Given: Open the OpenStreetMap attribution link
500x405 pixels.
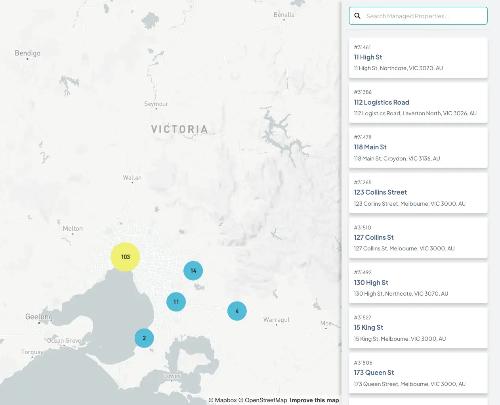Looking at the screenshot, I should pos(263,400).
